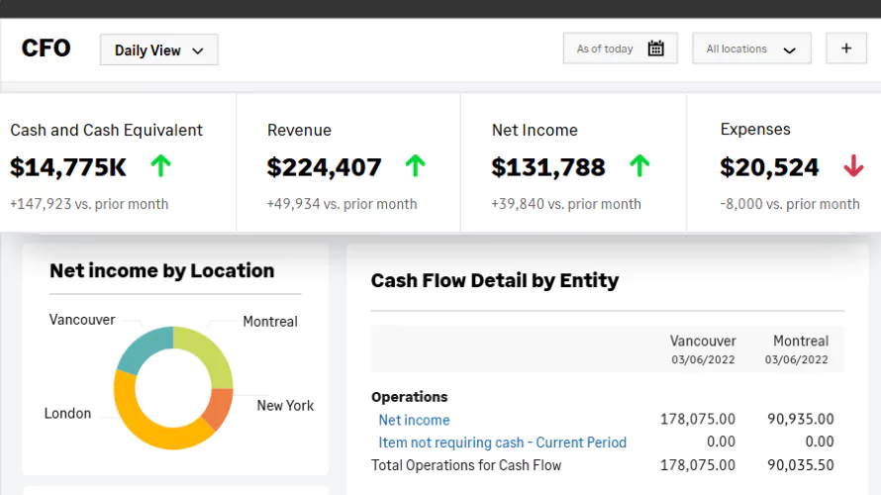Click the plus add button
Image resolution: width=881 pixels, height=495 pixels.
845,49
